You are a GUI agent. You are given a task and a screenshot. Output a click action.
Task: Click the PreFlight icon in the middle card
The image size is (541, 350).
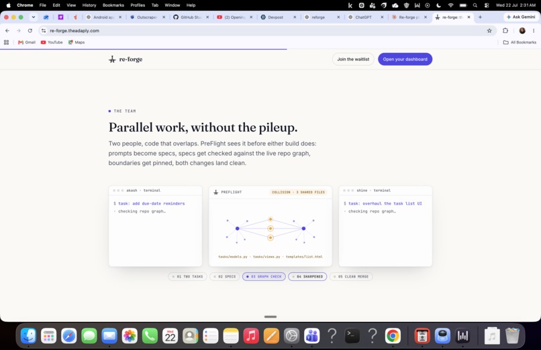(216, 192)
